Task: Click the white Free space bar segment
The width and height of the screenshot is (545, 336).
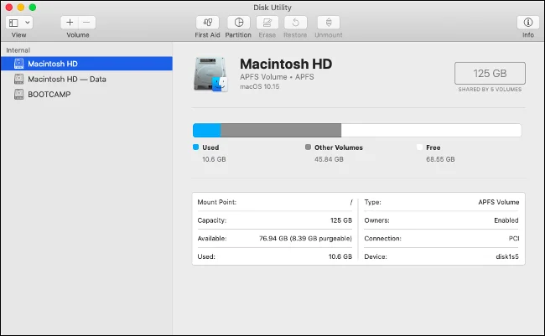Action: click(431, 130)
